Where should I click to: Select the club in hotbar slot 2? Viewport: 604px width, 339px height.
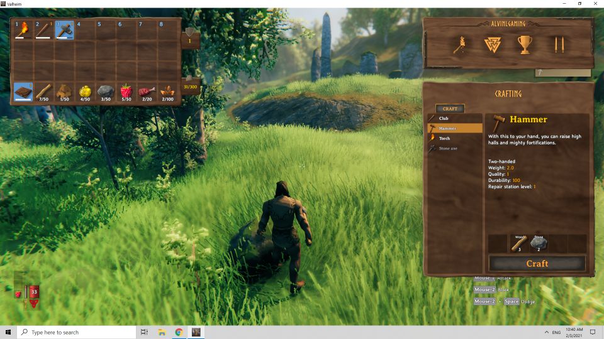tap(43, 30)
